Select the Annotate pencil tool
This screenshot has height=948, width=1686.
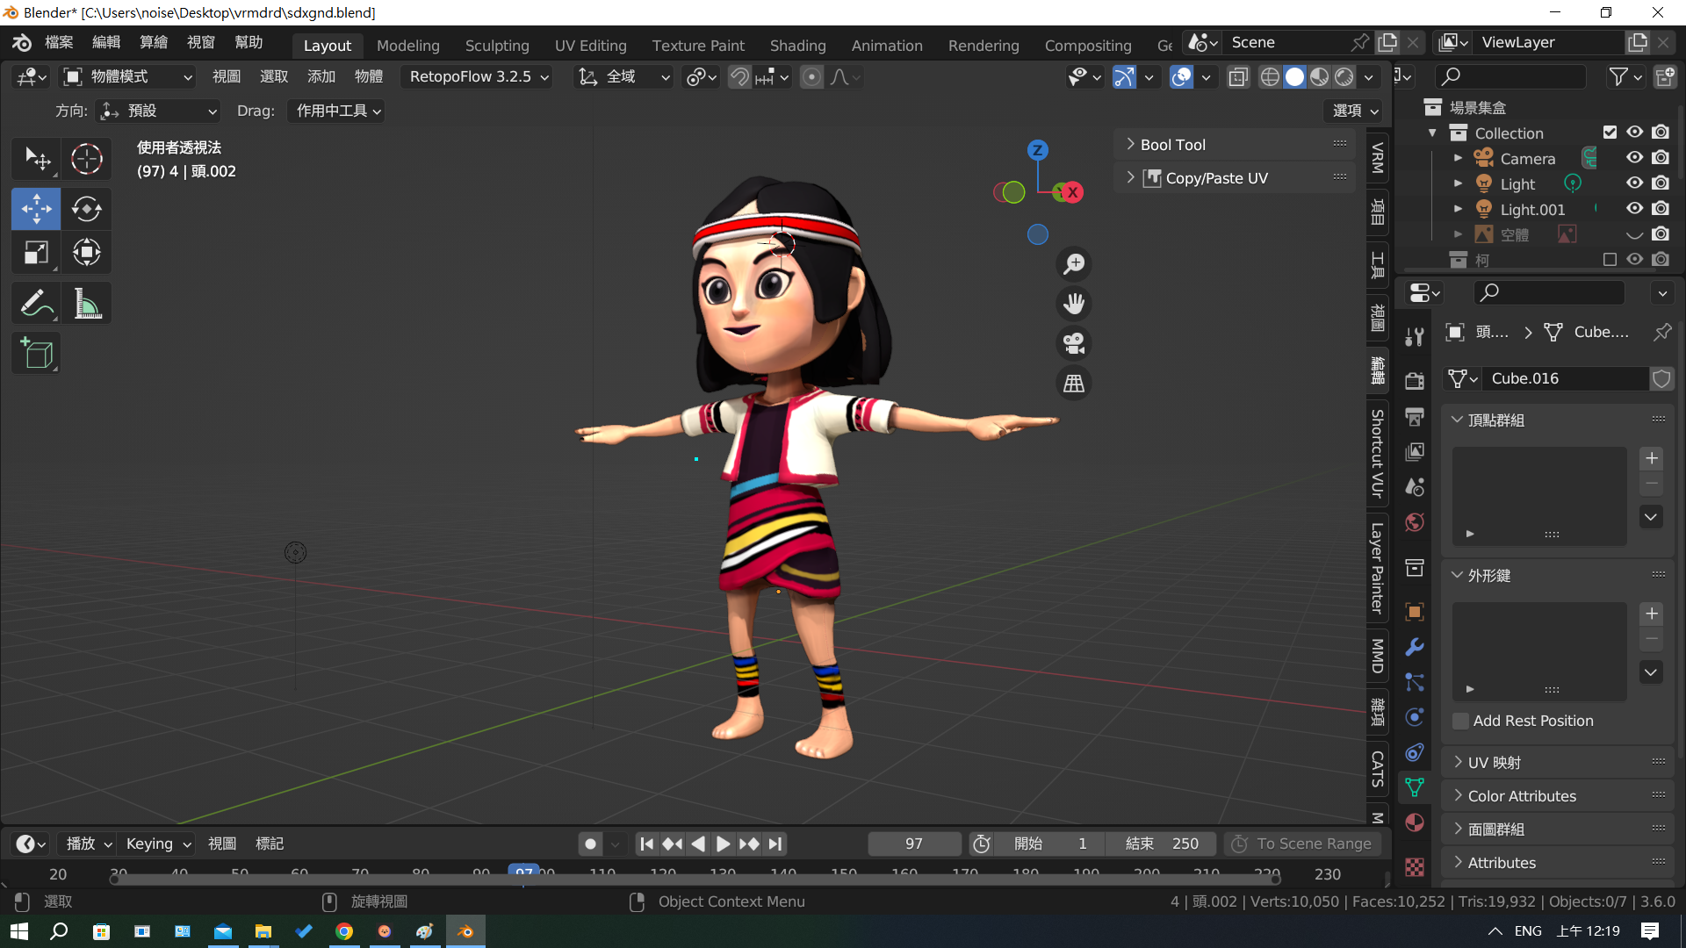click(x=36, y=304)
